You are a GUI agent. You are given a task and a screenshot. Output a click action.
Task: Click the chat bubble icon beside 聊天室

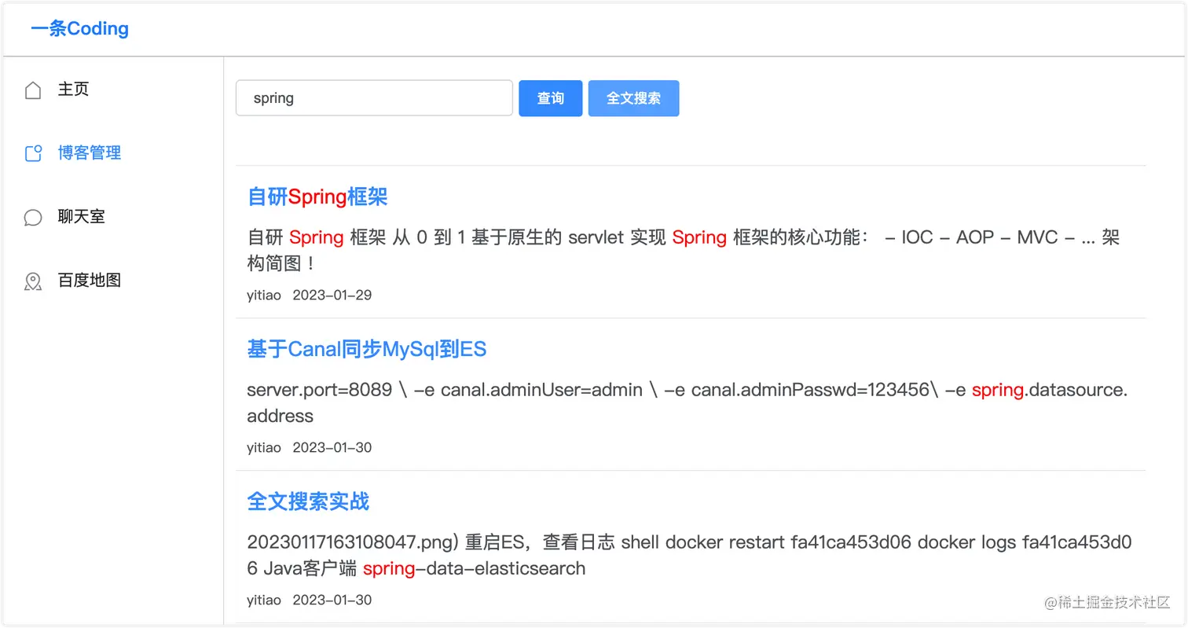[33, 217]
